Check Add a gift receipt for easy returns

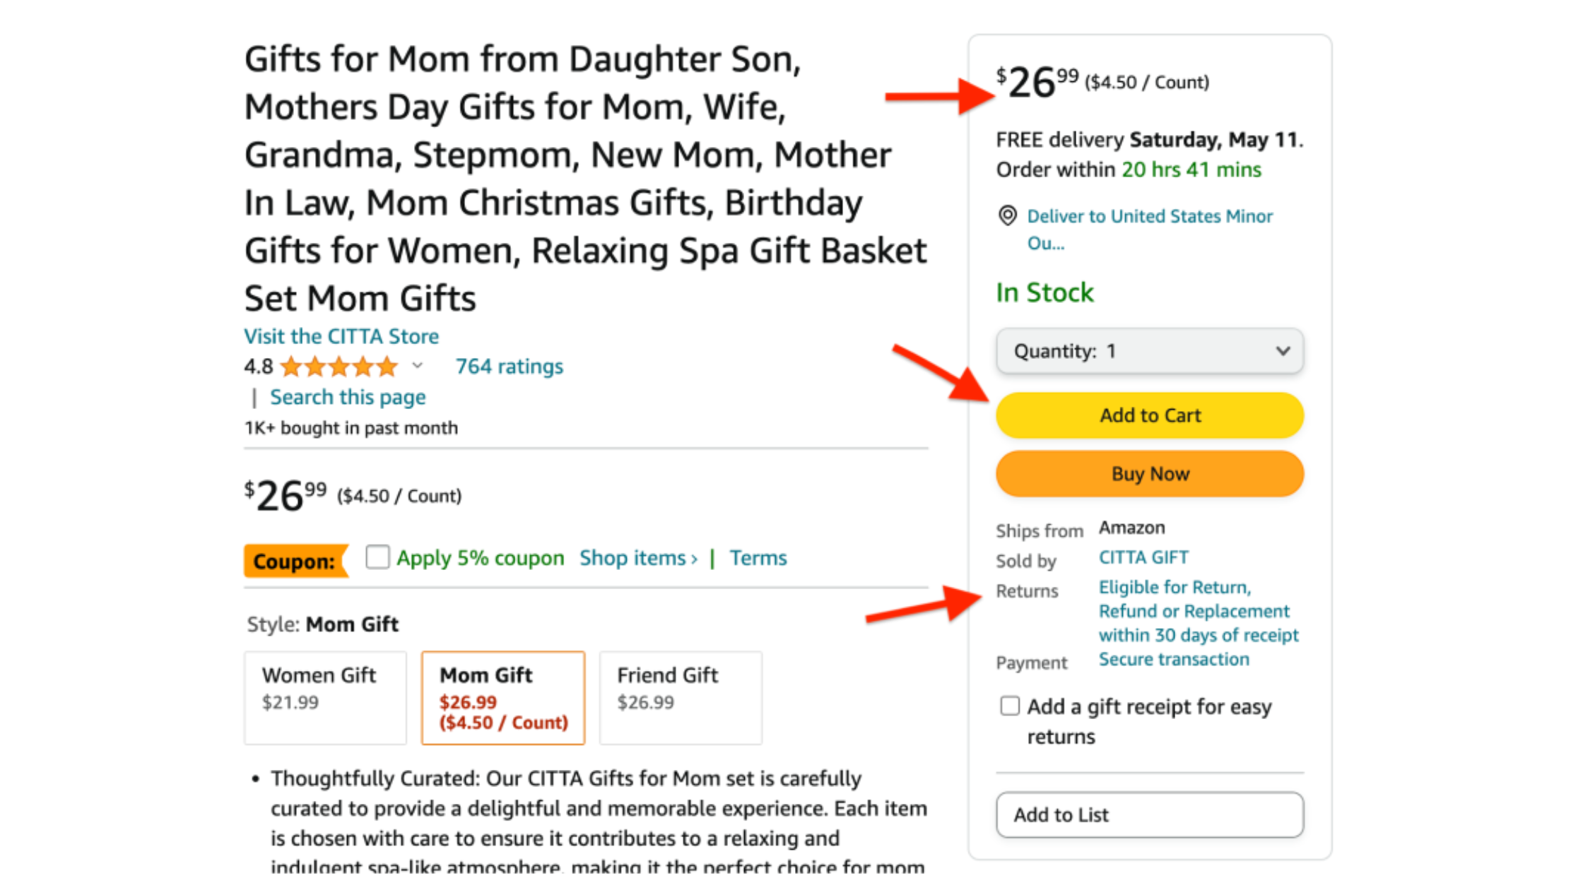click(1009, 706)
